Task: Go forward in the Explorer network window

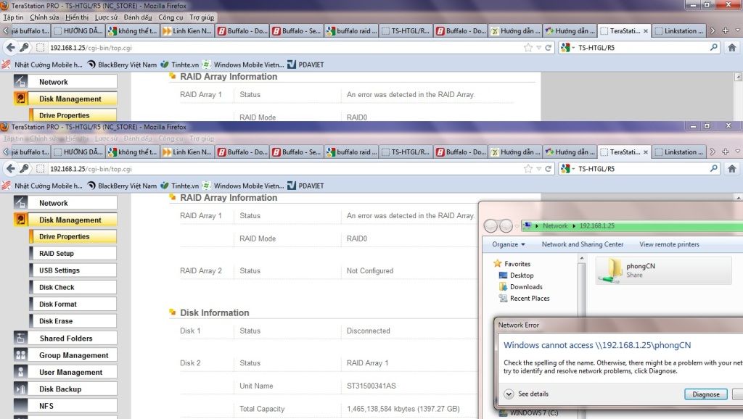Action: click(506, 226)
